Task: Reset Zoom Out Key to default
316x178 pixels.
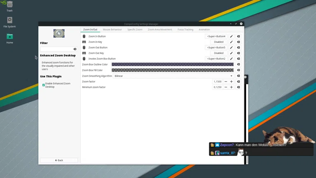Action: click(x=238, y=53)
